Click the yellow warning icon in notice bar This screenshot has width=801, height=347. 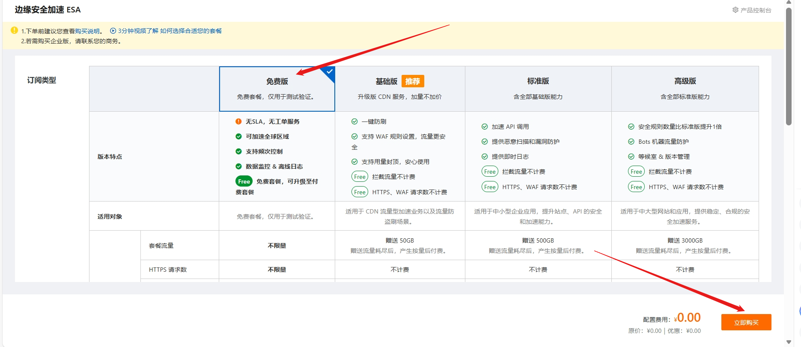(x=14, y=30)
